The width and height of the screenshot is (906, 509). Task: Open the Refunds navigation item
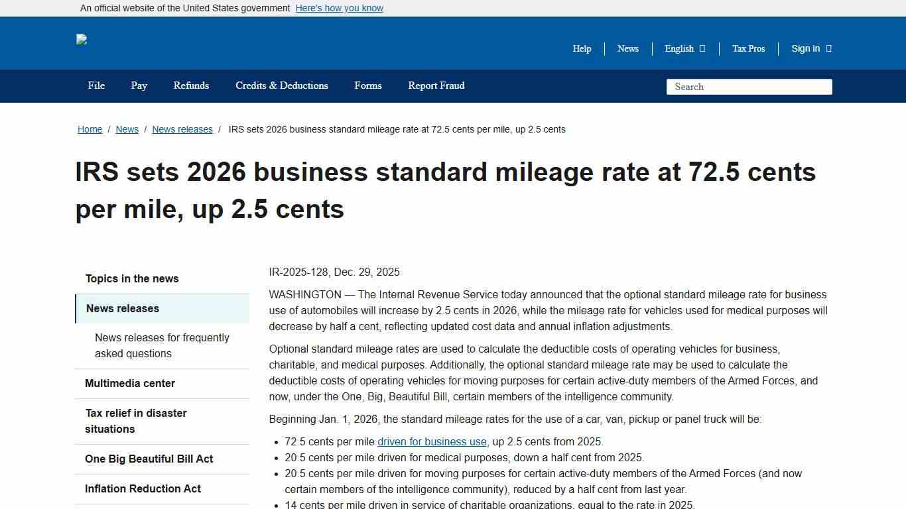191,85
